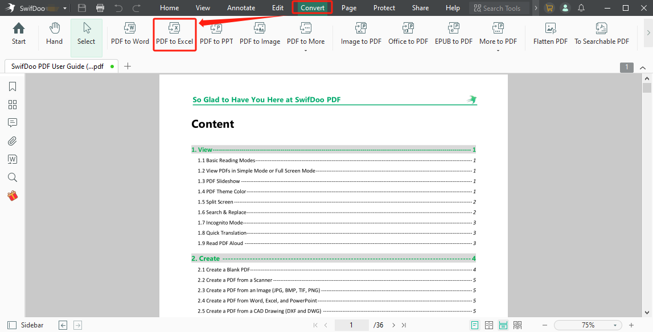Decrease zoom with the minus control
Screen dimensions: 653x332
coord(544,325)
